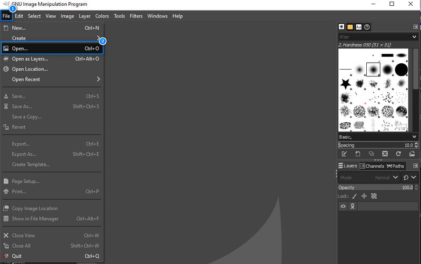Switch to the Paths tab
Viewport: 421px width, 264px height.
pos(396,166)
